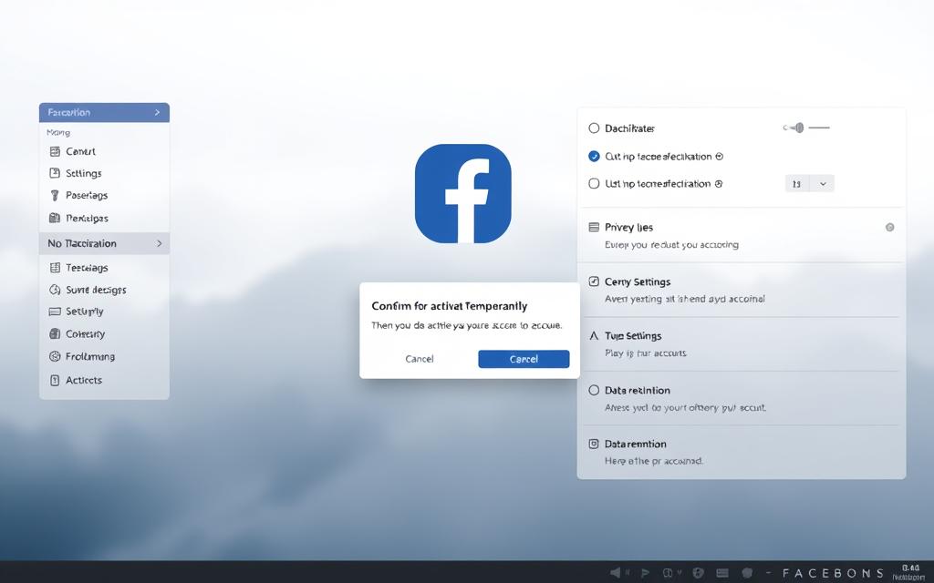Click the 'Mang' section label in sidebar
Screen dimensions: 934x583
(x=58, y=133)
